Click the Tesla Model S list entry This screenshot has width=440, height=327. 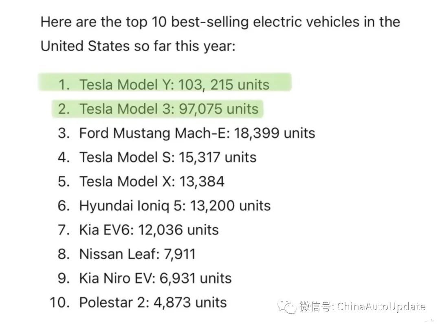click(x=157, y=157)
